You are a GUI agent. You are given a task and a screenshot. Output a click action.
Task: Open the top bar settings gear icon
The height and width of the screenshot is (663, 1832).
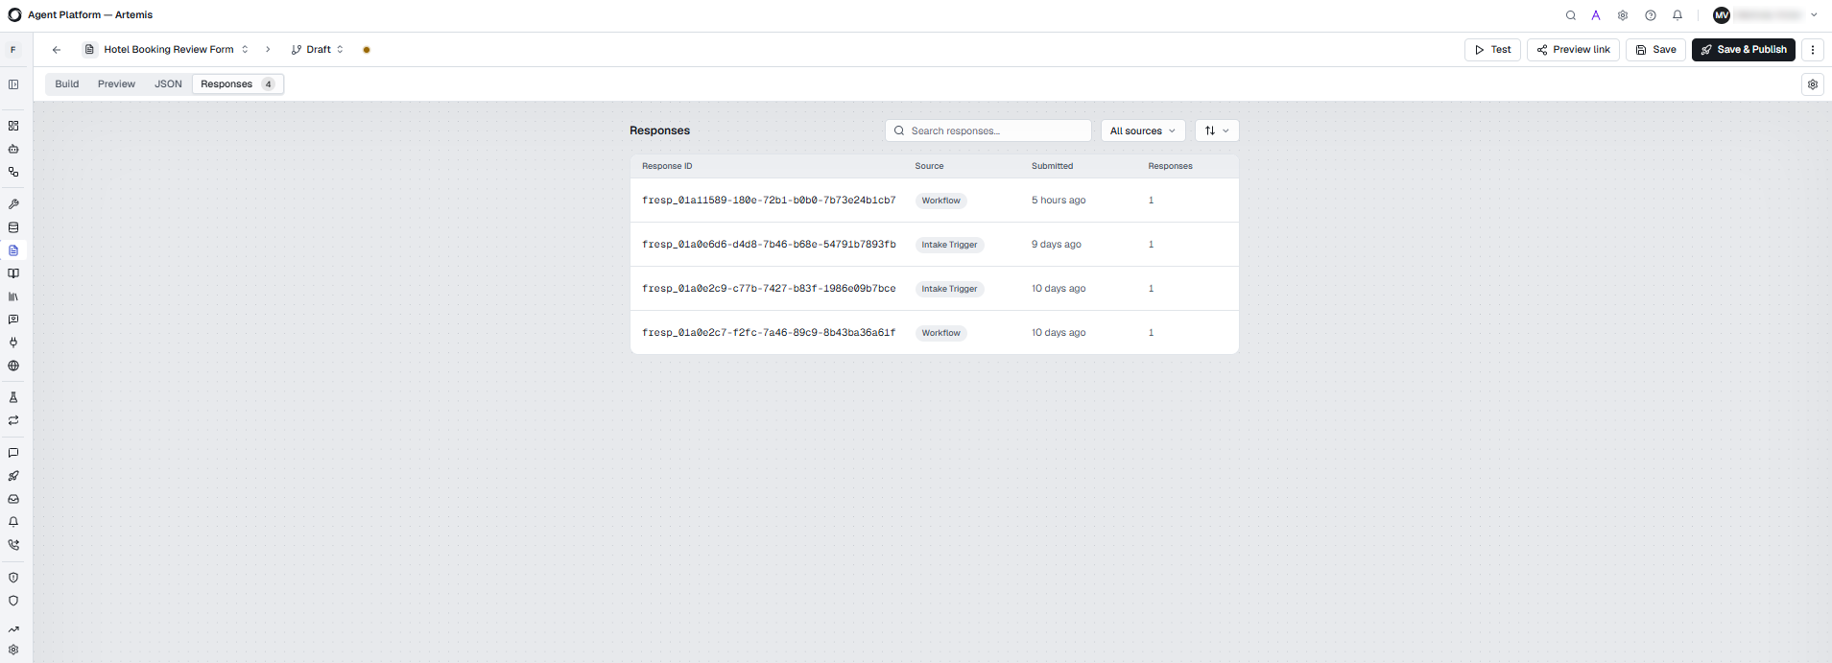pyautogui.click(x=1623, y=15)
